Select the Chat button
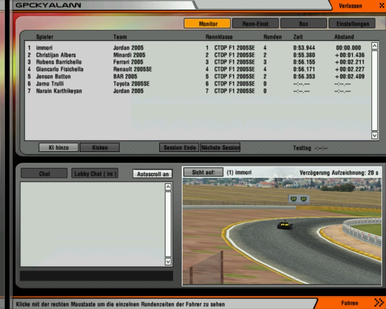The image size is (386, 309). point(44,174)
